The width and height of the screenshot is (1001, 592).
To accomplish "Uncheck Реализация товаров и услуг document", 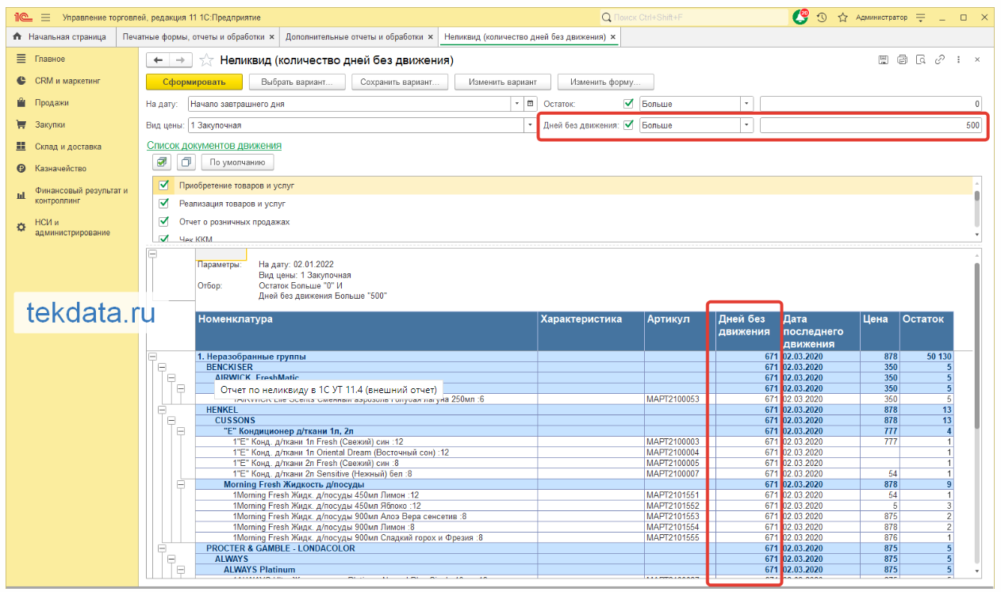I will pyautogui.click(x=164, y=204).
